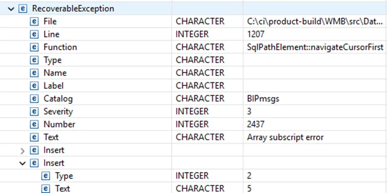Click the icon beside Label
This screenshot has width=387, height=193.
coord(34,86)
